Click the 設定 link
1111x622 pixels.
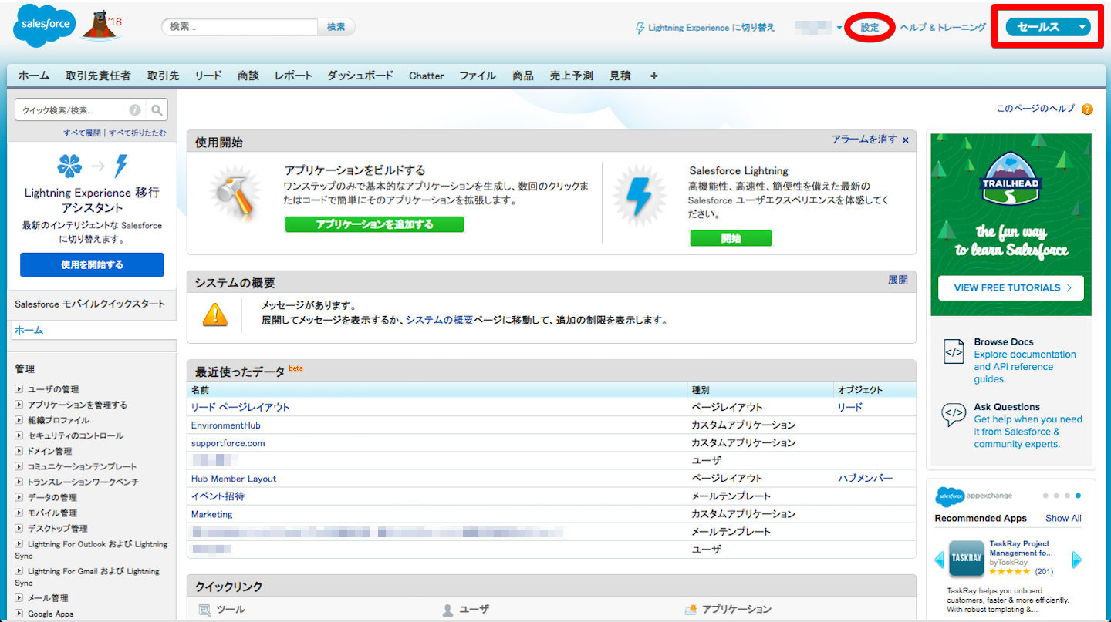(x=870, y=28)
